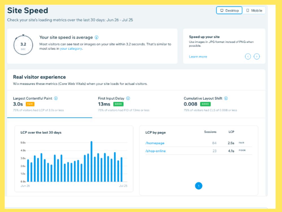Viewport: 282px width, 212px height.
Task: Switch to Desktop view
Action: point(229,10)
